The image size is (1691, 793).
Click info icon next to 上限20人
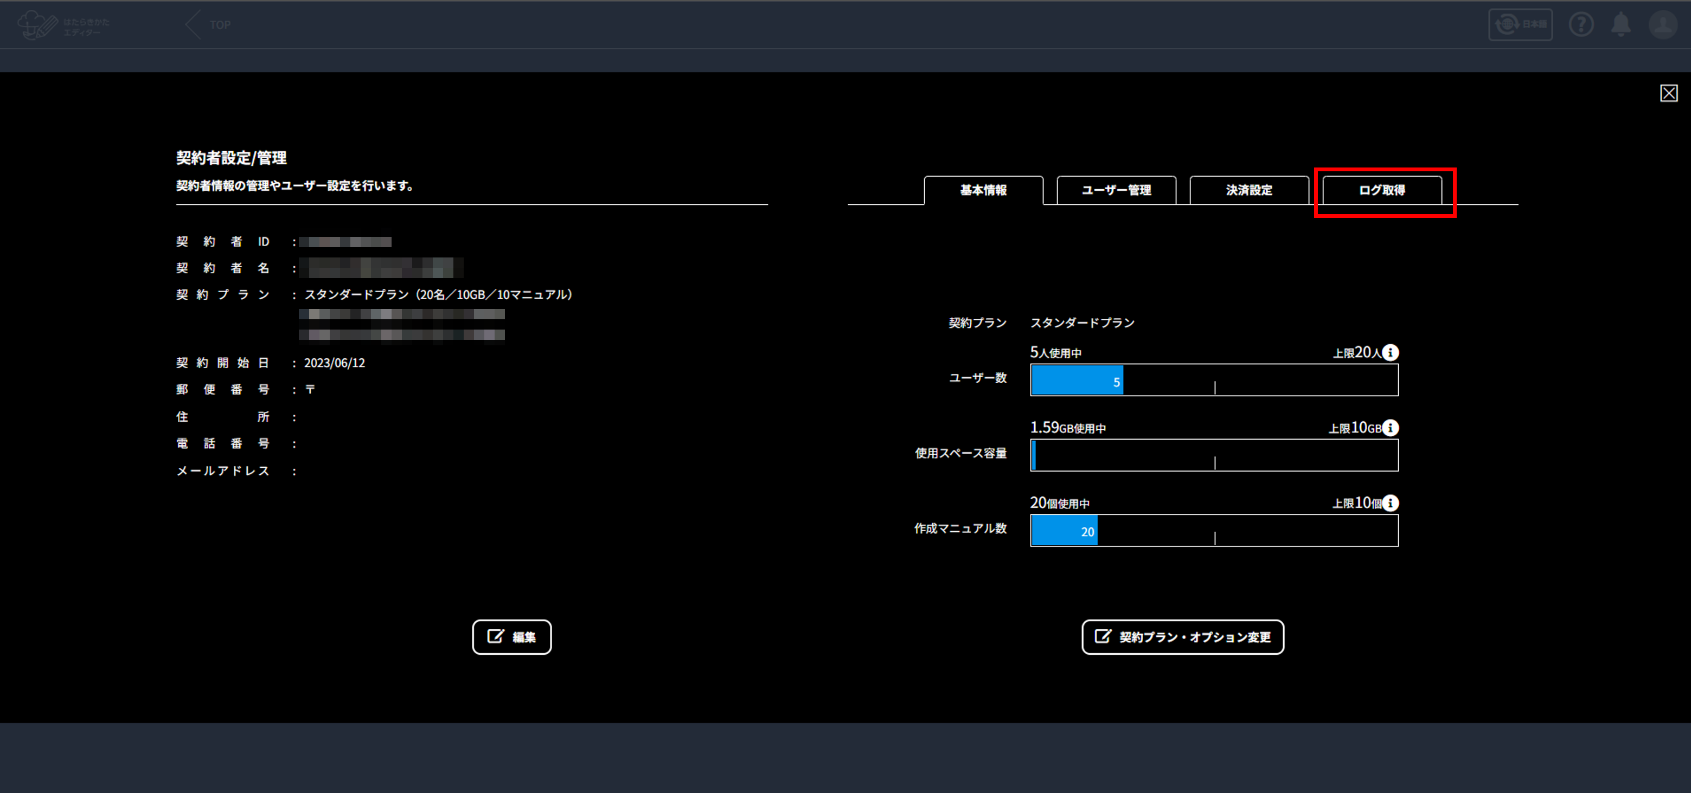coord(1391,353)
